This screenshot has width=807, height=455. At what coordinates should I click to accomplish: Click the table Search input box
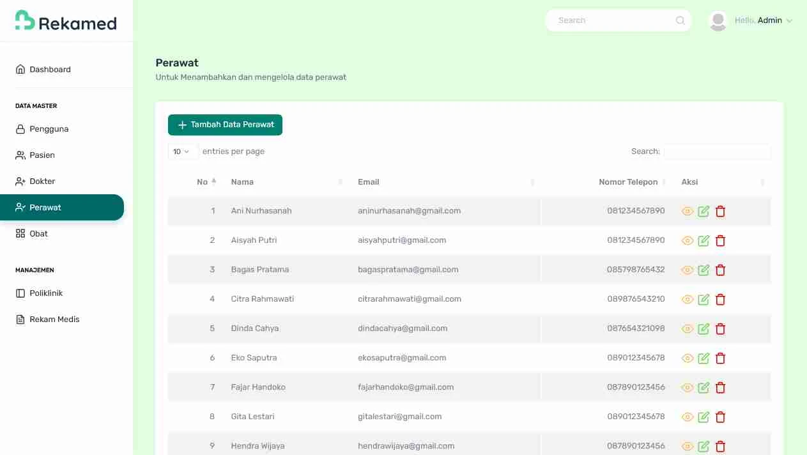click(717, 151)
